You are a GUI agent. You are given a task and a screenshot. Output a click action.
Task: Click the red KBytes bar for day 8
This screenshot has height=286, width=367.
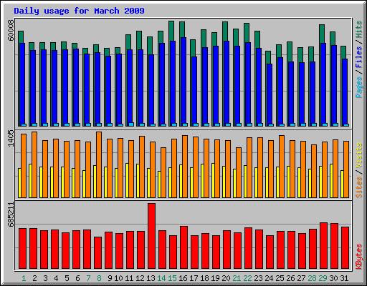click(x=97, y=253)
